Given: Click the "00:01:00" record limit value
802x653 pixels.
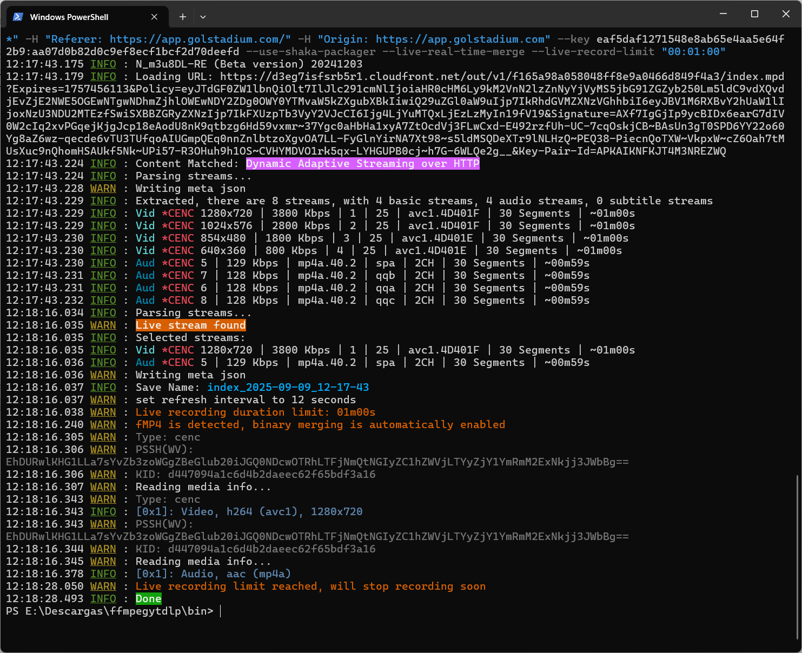Looking at the screenshot, I should 693,52.
